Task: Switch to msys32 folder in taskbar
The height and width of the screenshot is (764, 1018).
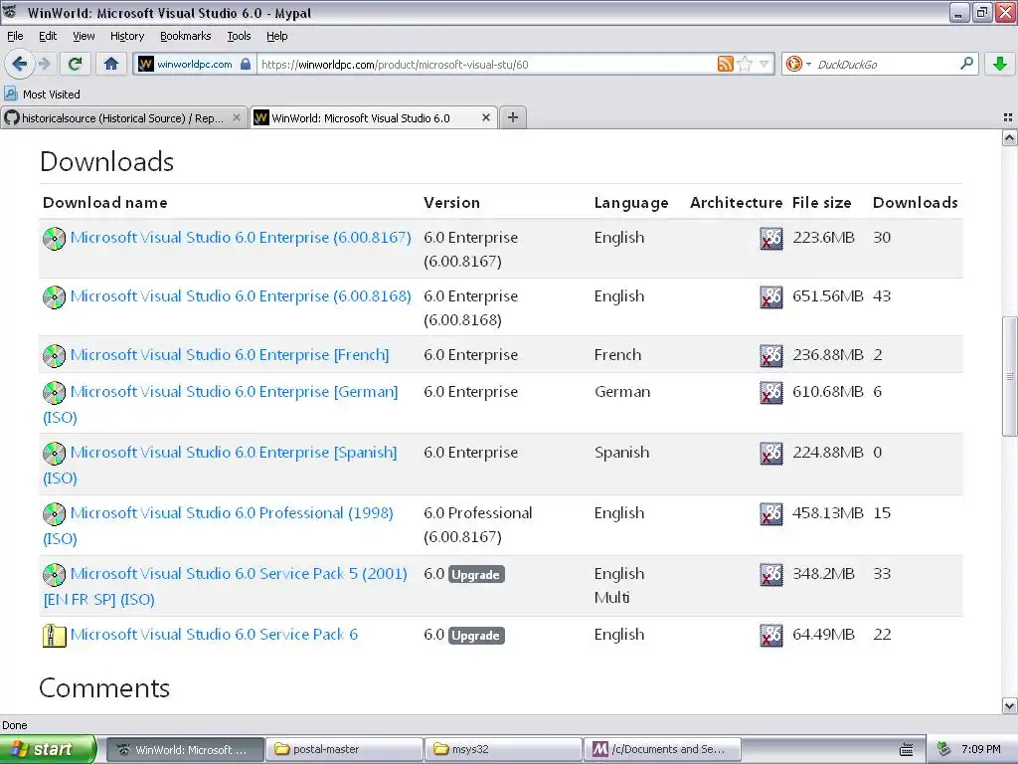Action: pyautogui.click(x=503, y=750)
